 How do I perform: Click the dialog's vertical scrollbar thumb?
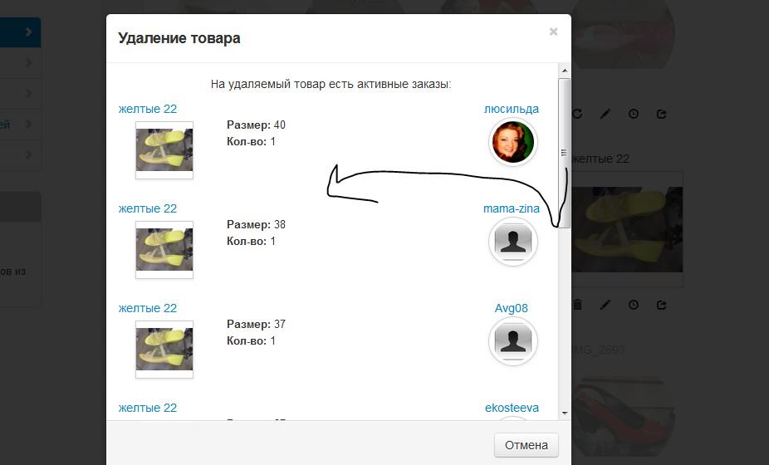(x=565, y=153)
